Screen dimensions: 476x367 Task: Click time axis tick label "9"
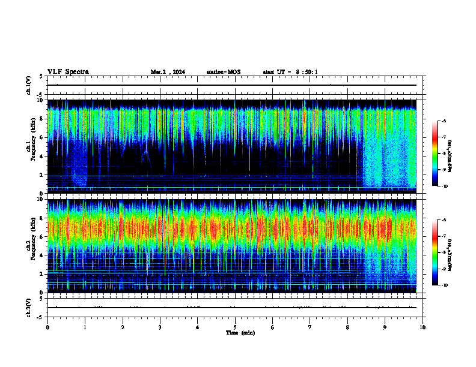(385, 327)
